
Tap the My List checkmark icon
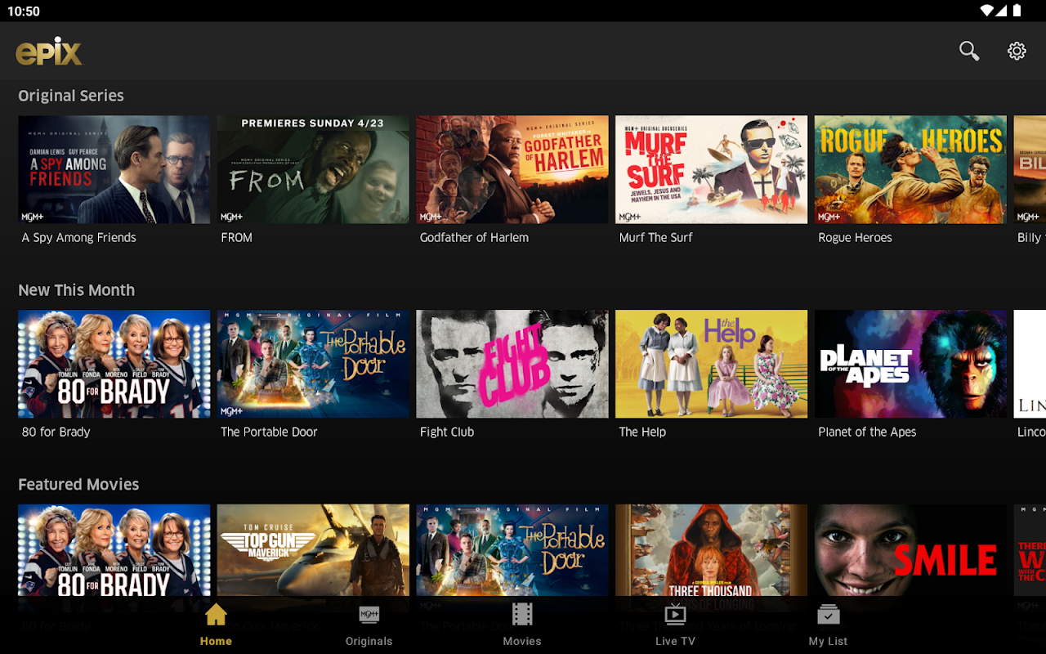(x=829, y=615)
